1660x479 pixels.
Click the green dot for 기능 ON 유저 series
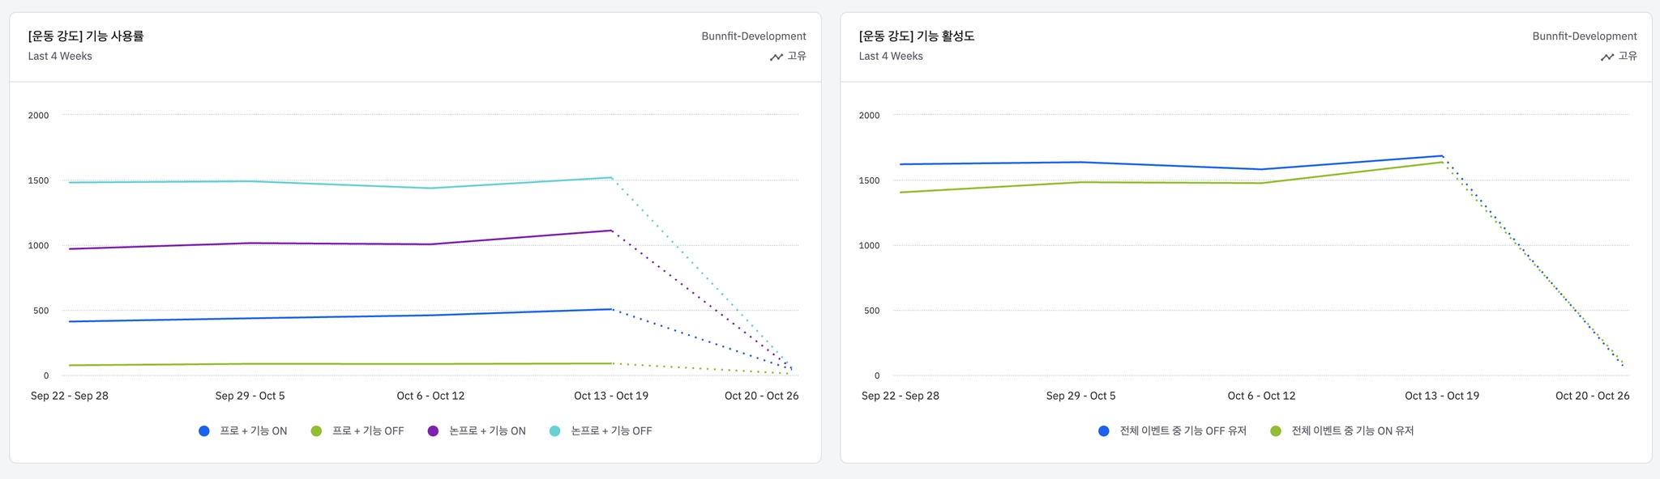[1276, 431]
